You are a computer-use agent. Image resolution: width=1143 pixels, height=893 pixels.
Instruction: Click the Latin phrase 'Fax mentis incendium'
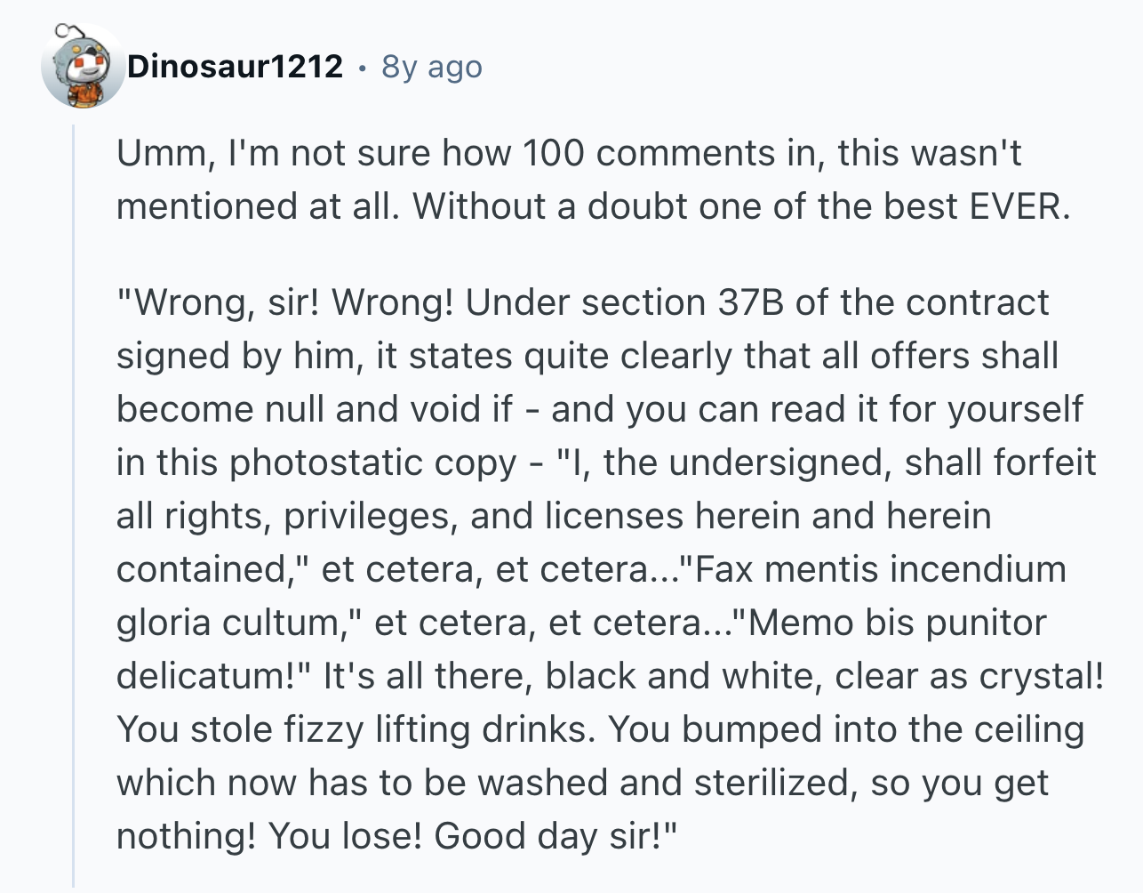[x=881, y=569]
